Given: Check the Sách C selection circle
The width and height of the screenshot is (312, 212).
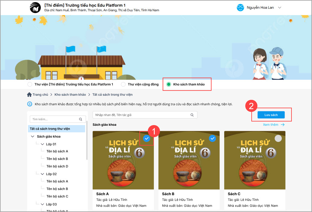Looking at the screenshot, I should click(278, 138).
